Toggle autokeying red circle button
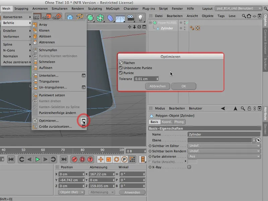Screen dimensions: 268x201 click(82, 159)
